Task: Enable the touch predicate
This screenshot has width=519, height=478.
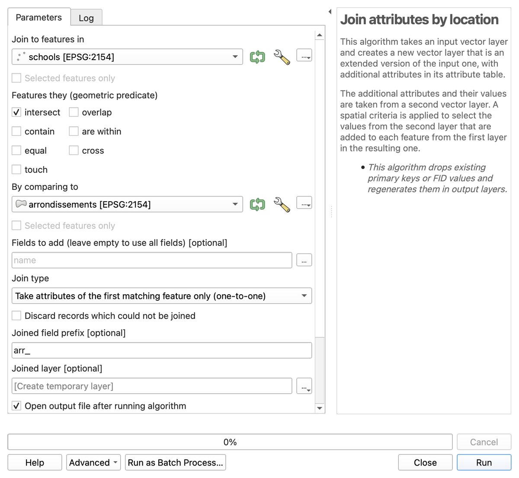Action: [16, 170]
